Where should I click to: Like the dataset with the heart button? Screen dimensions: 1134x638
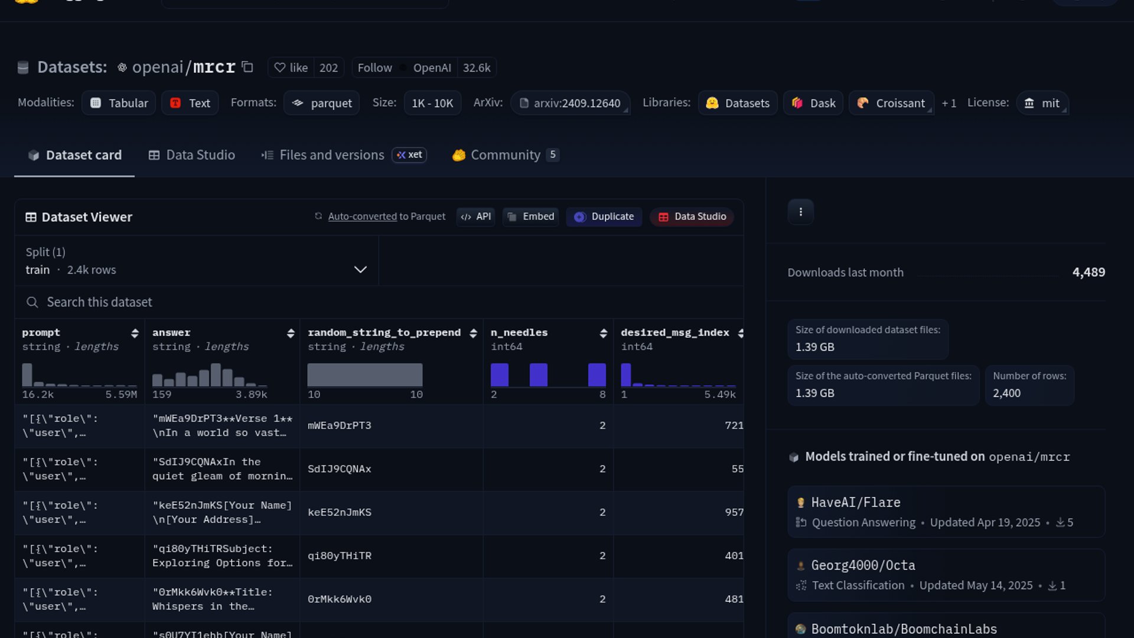[x=291, y=68]
